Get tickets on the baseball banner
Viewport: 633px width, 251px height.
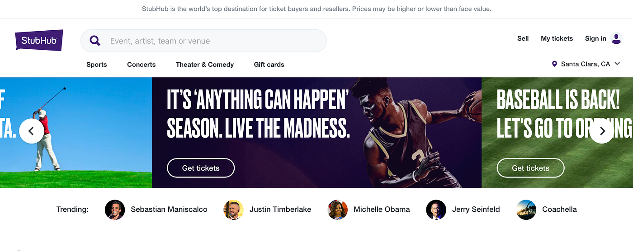pos(530,168)
